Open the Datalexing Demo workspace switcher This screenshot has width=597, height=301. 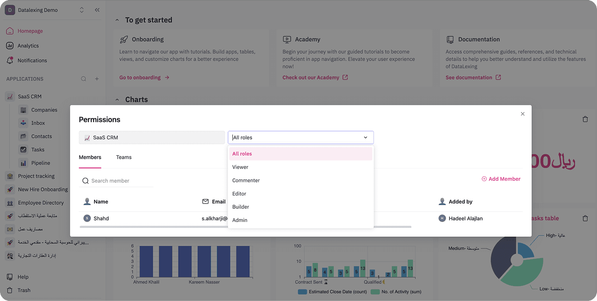click(82, 10)
